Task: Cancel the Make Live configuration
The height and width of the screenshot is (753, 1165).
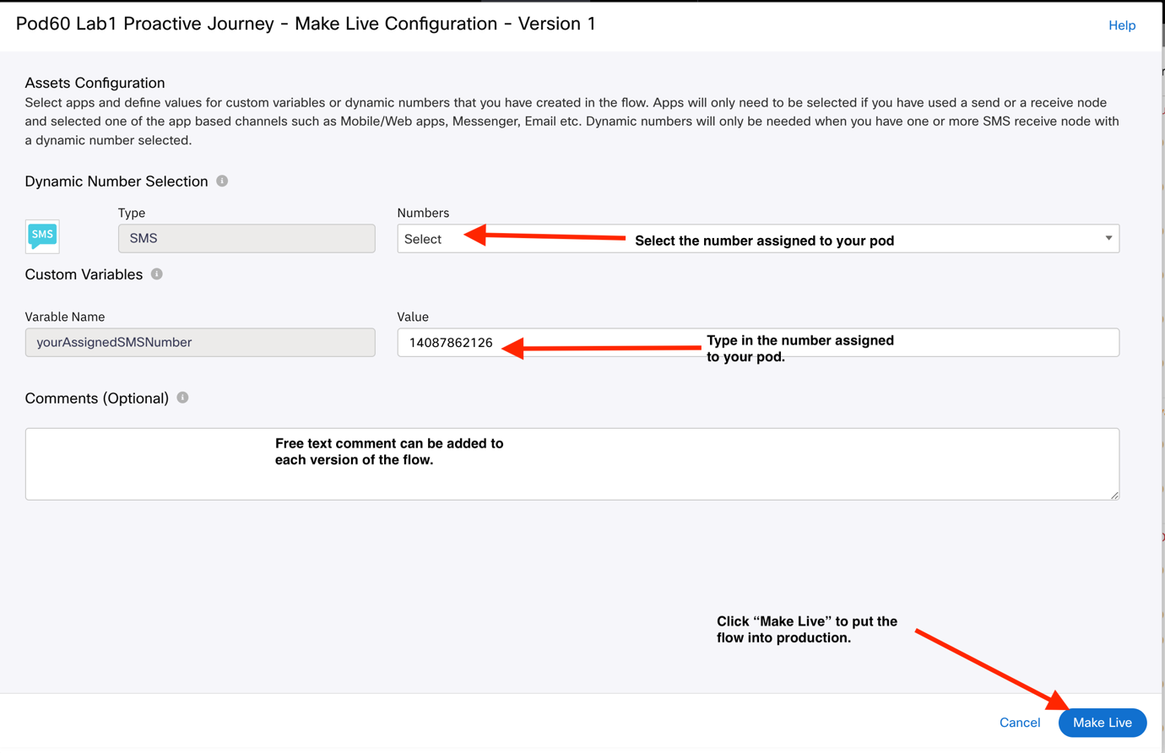Action: point(1020,723)
